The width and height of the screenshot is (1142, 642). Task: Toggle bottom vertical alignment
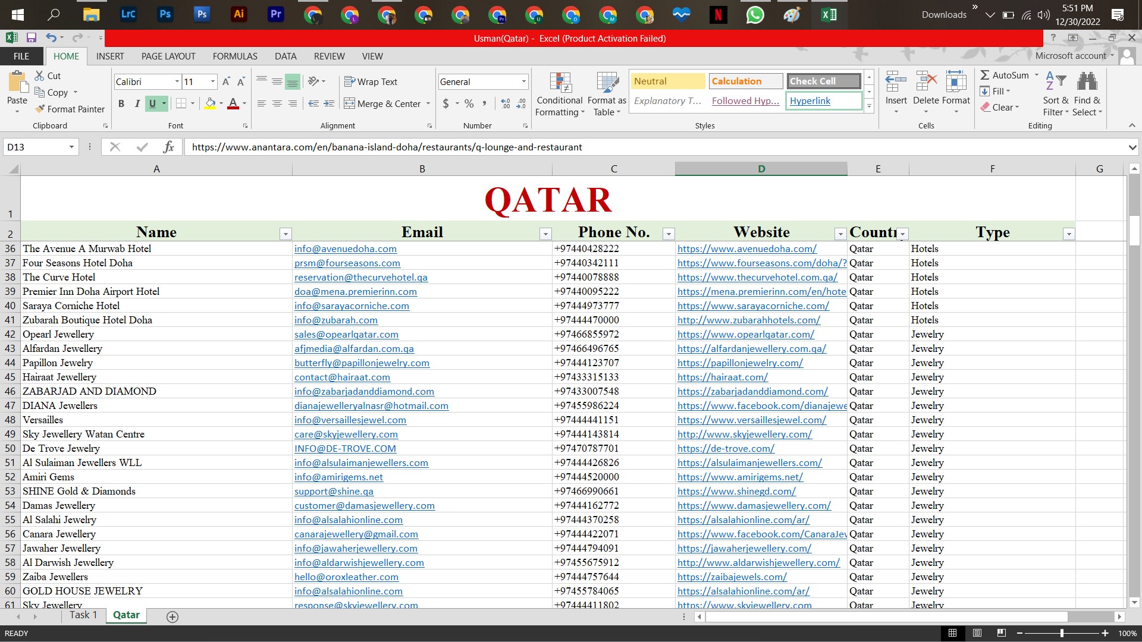point(293,81)
